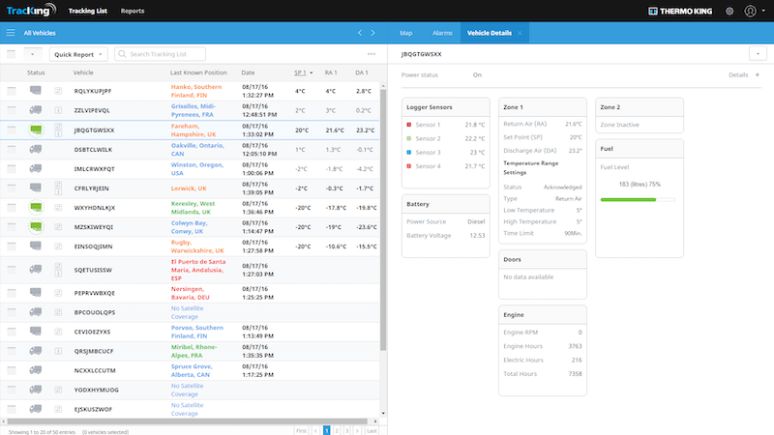The width and height of the screenshot is (774, 435).
Task: Open the Quick Report dropdown
Action: coord(78,54)
